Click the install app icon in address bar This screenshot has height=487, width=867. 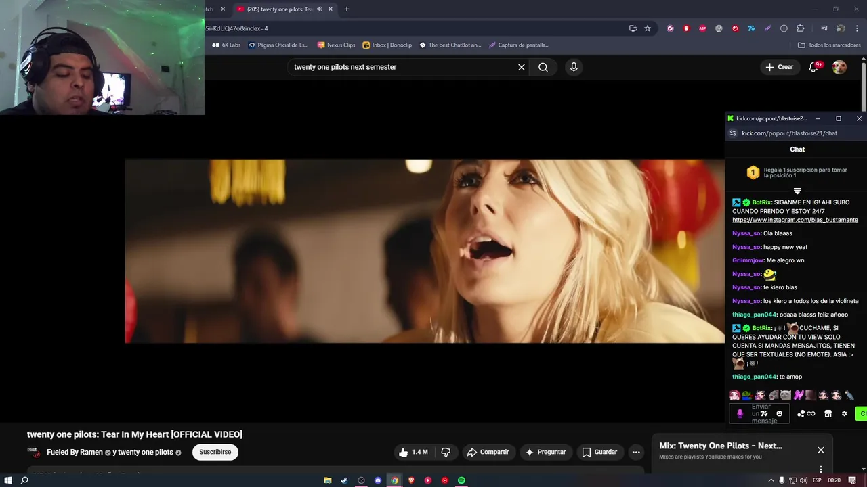[x=633, y=28]
